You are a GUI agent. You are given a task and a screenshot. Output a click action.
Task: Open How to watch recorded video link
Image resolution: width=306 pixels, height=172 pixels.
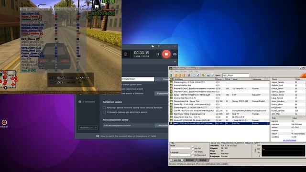[x=128, y=136]
